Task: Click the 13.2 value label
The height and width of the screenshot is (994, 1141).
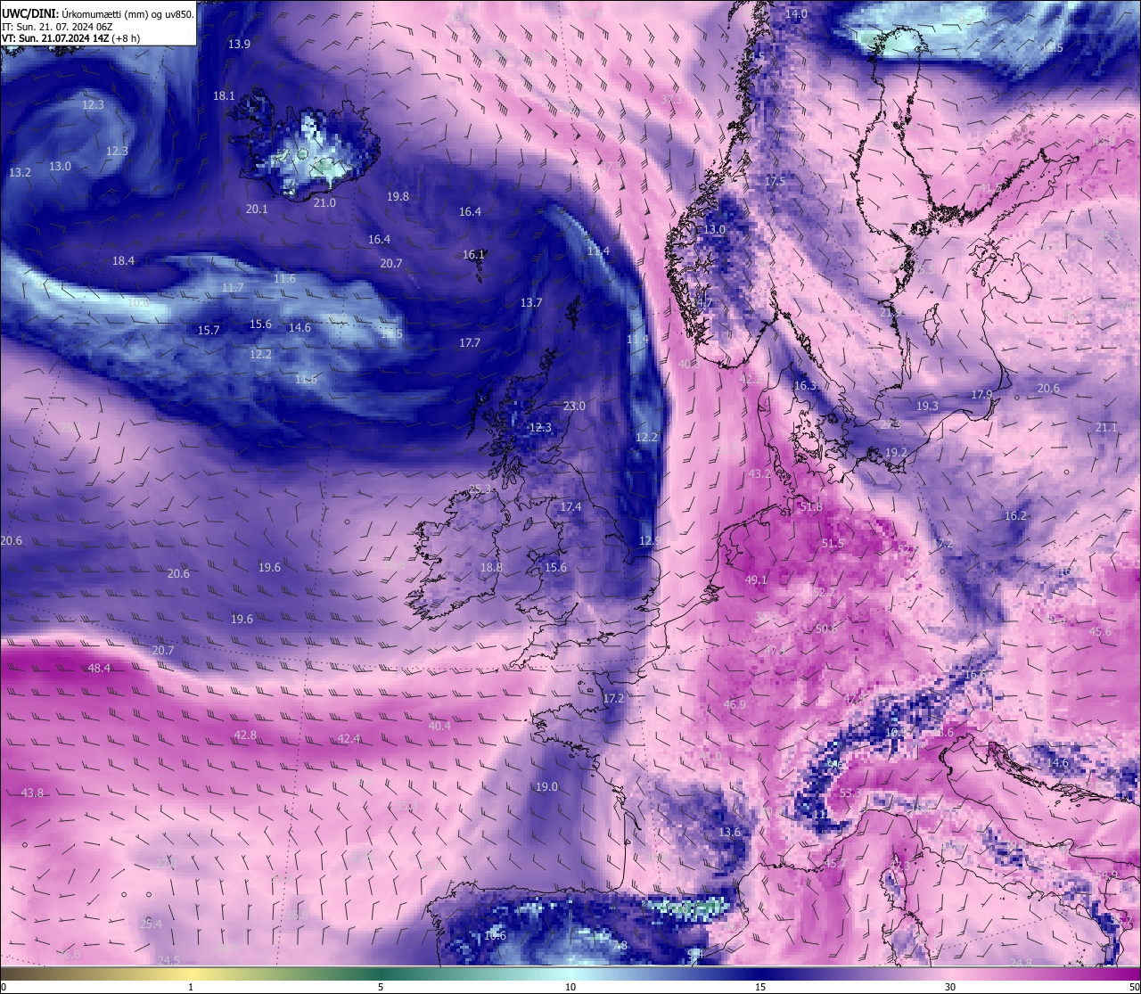Action: [20, 173]
